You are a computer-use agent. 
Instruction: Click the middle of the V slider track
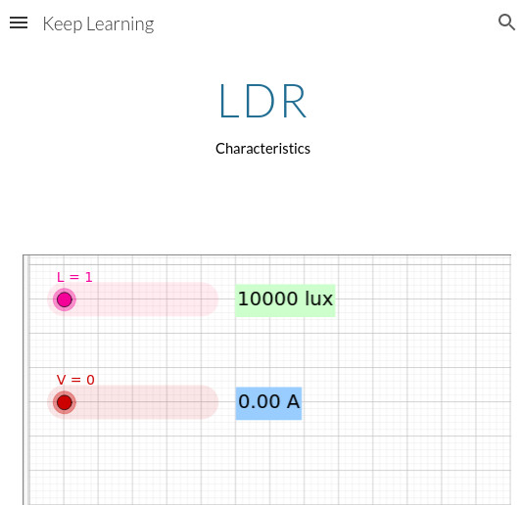point(133,402)
